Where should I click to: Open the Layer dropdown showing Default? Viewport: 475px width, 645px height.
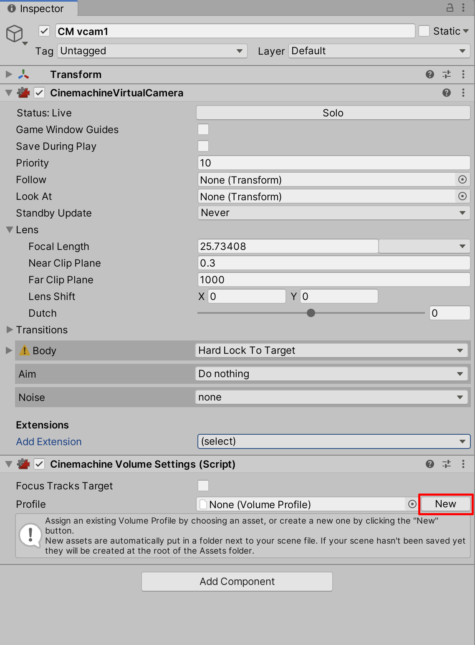click(x=379, y=51)
